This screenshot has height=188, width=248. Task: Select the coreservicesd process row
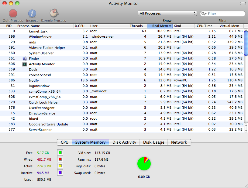tap(122, 75)
